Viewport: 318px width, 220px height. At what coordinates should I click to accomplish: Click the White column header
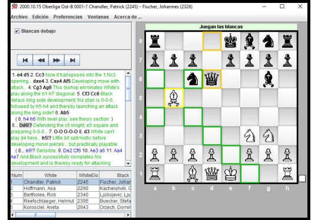[x=50, y=175]
